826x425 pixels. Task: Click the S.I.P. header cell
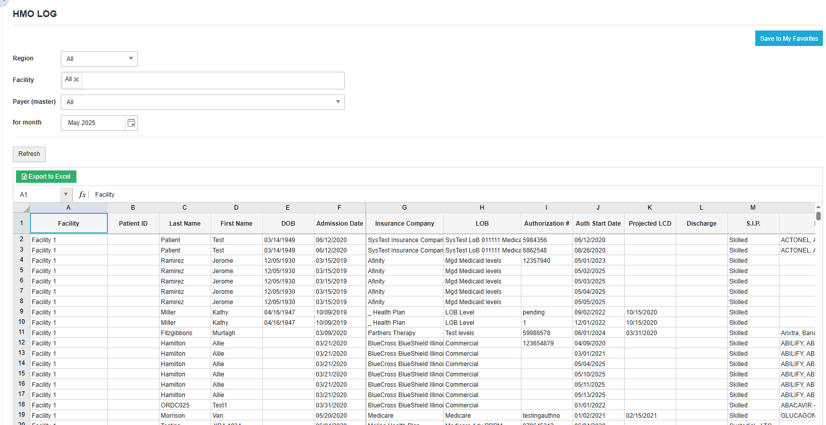753,224
